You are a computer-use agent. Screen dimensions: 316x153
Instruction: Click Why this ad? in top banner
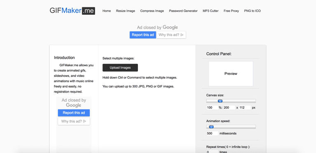point(171,35)
